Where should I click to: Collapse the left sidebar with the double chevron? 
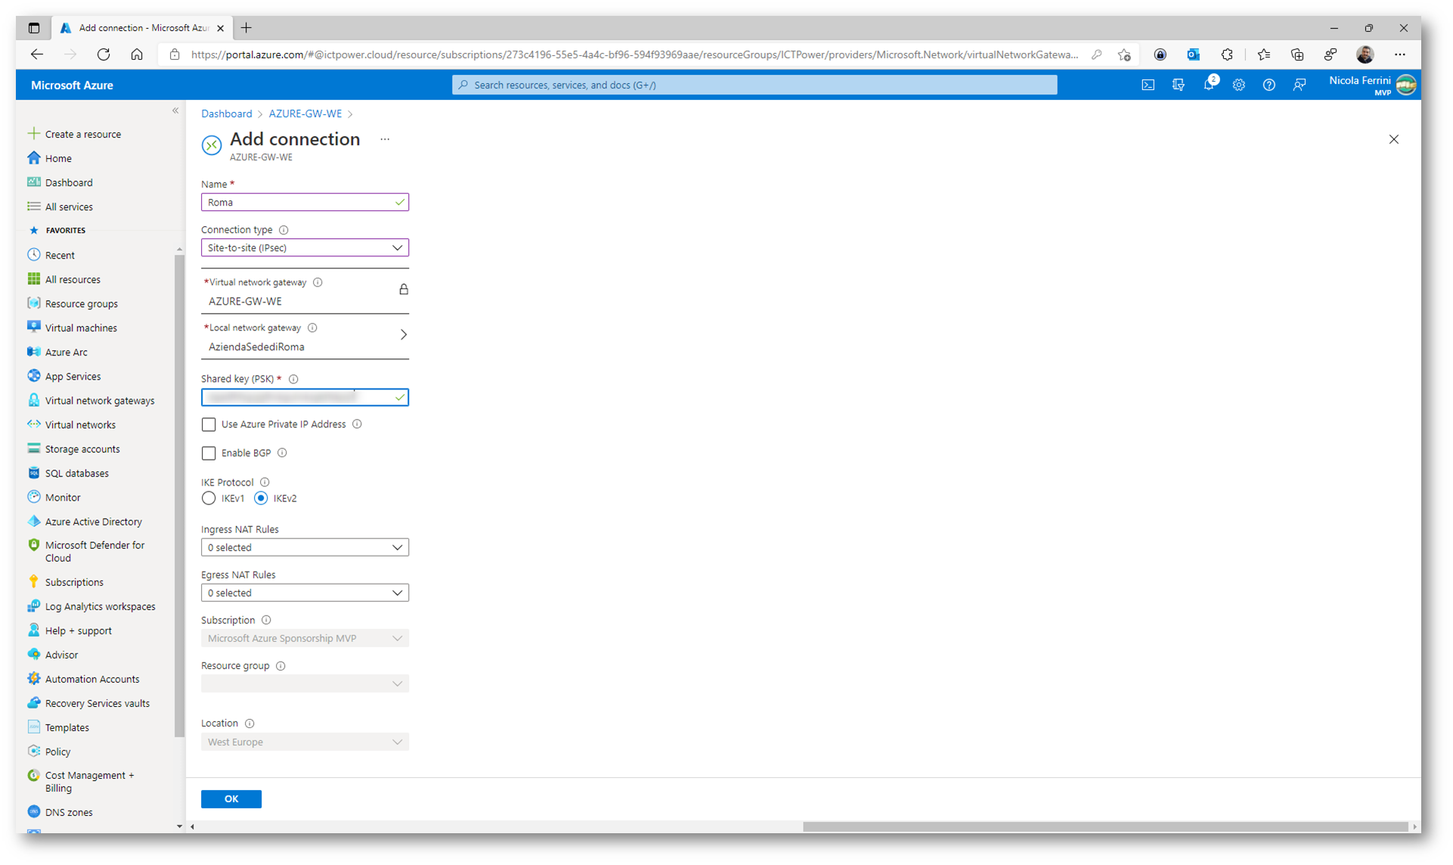coord(175,110)
